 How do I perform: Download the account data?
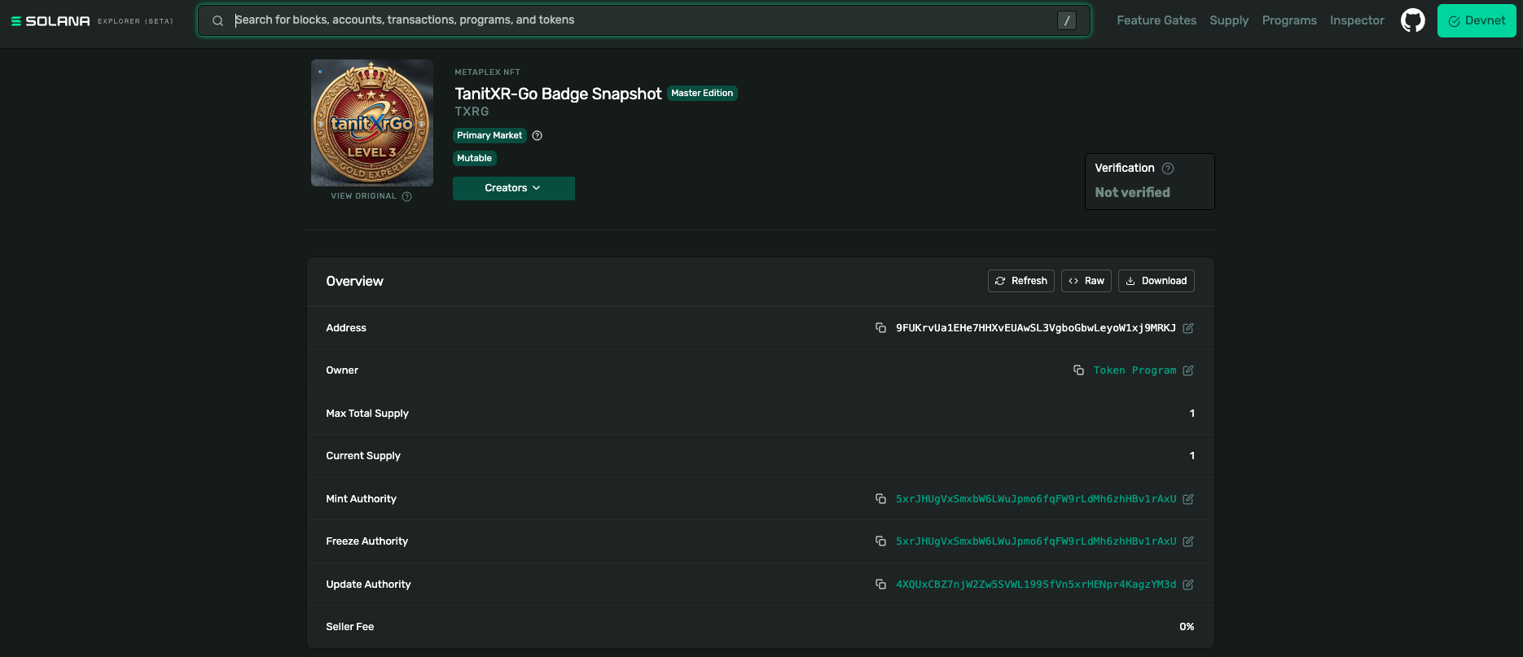pos(1157,281)
